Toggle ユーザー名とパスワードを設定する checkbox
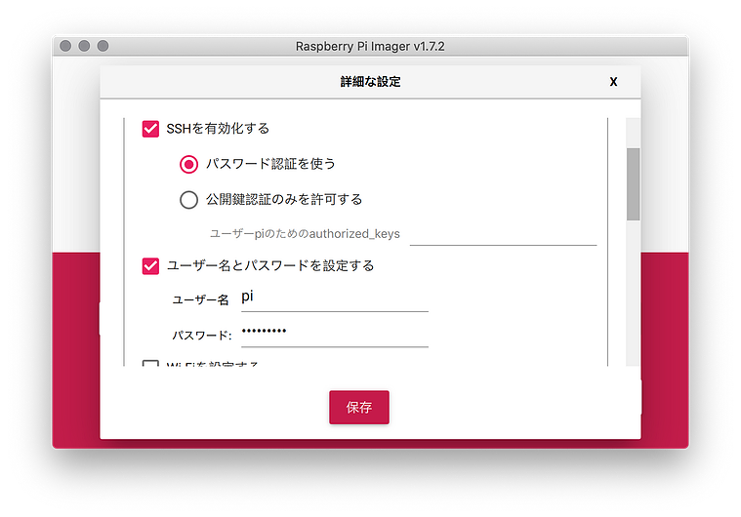This screenshot has width=741, height=517. click(150, 266)
